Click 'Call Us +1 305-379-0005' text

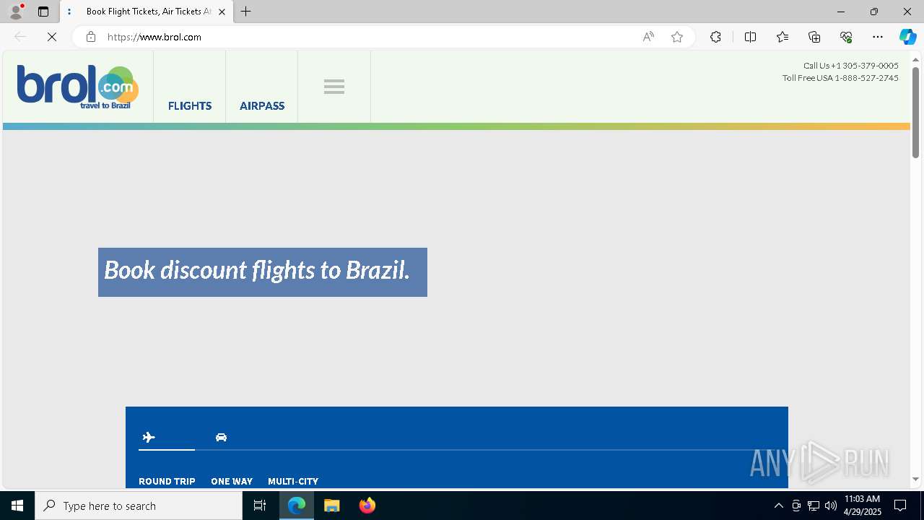(850, 66)
